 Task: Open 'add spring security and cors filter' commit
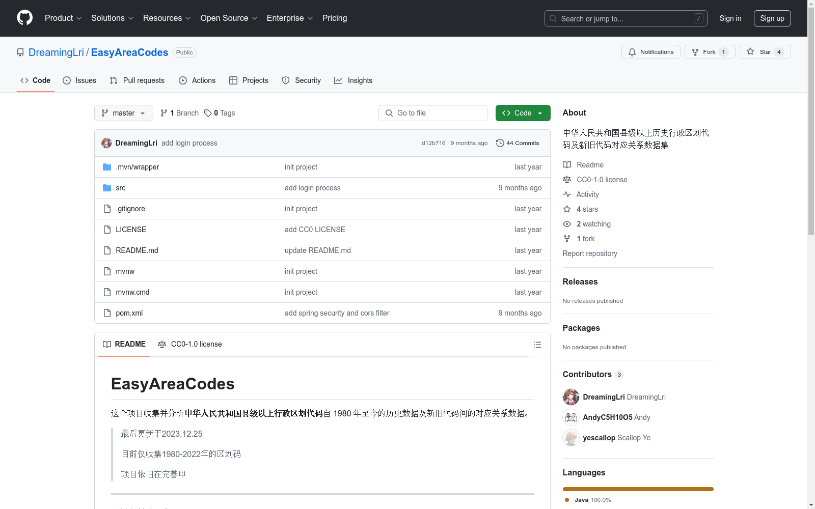pyautogui.click(x=337, y=313)
